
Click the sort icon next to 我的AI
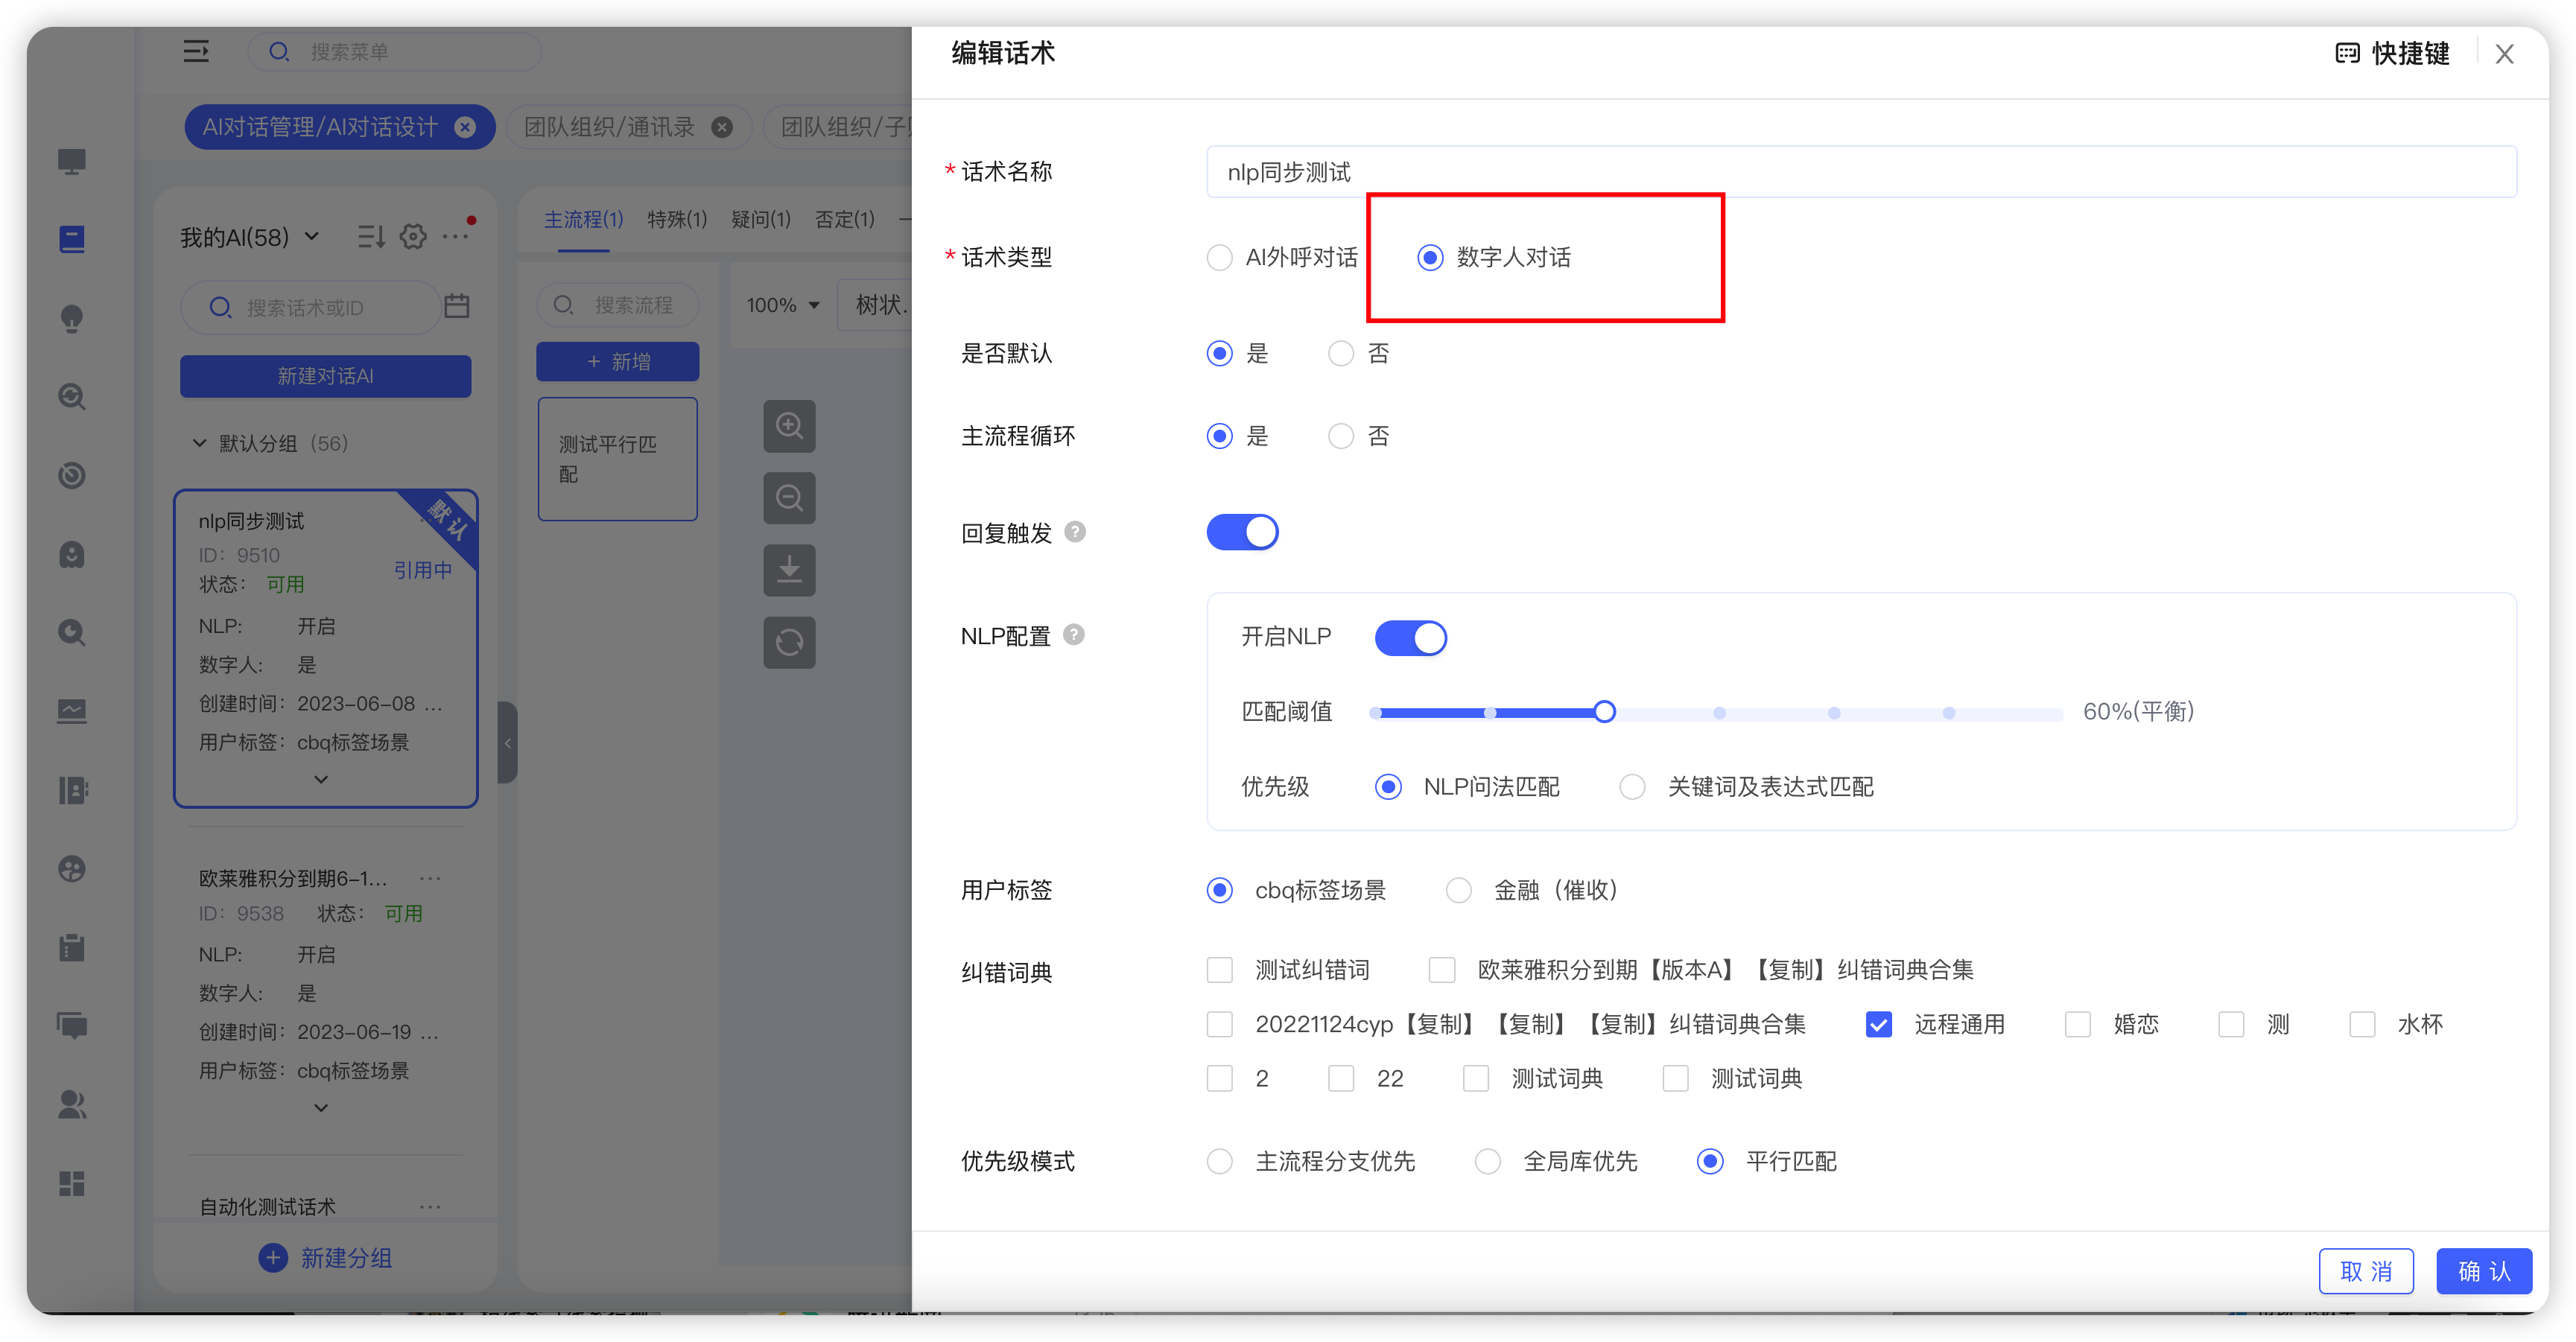click(x=371, y=237)
